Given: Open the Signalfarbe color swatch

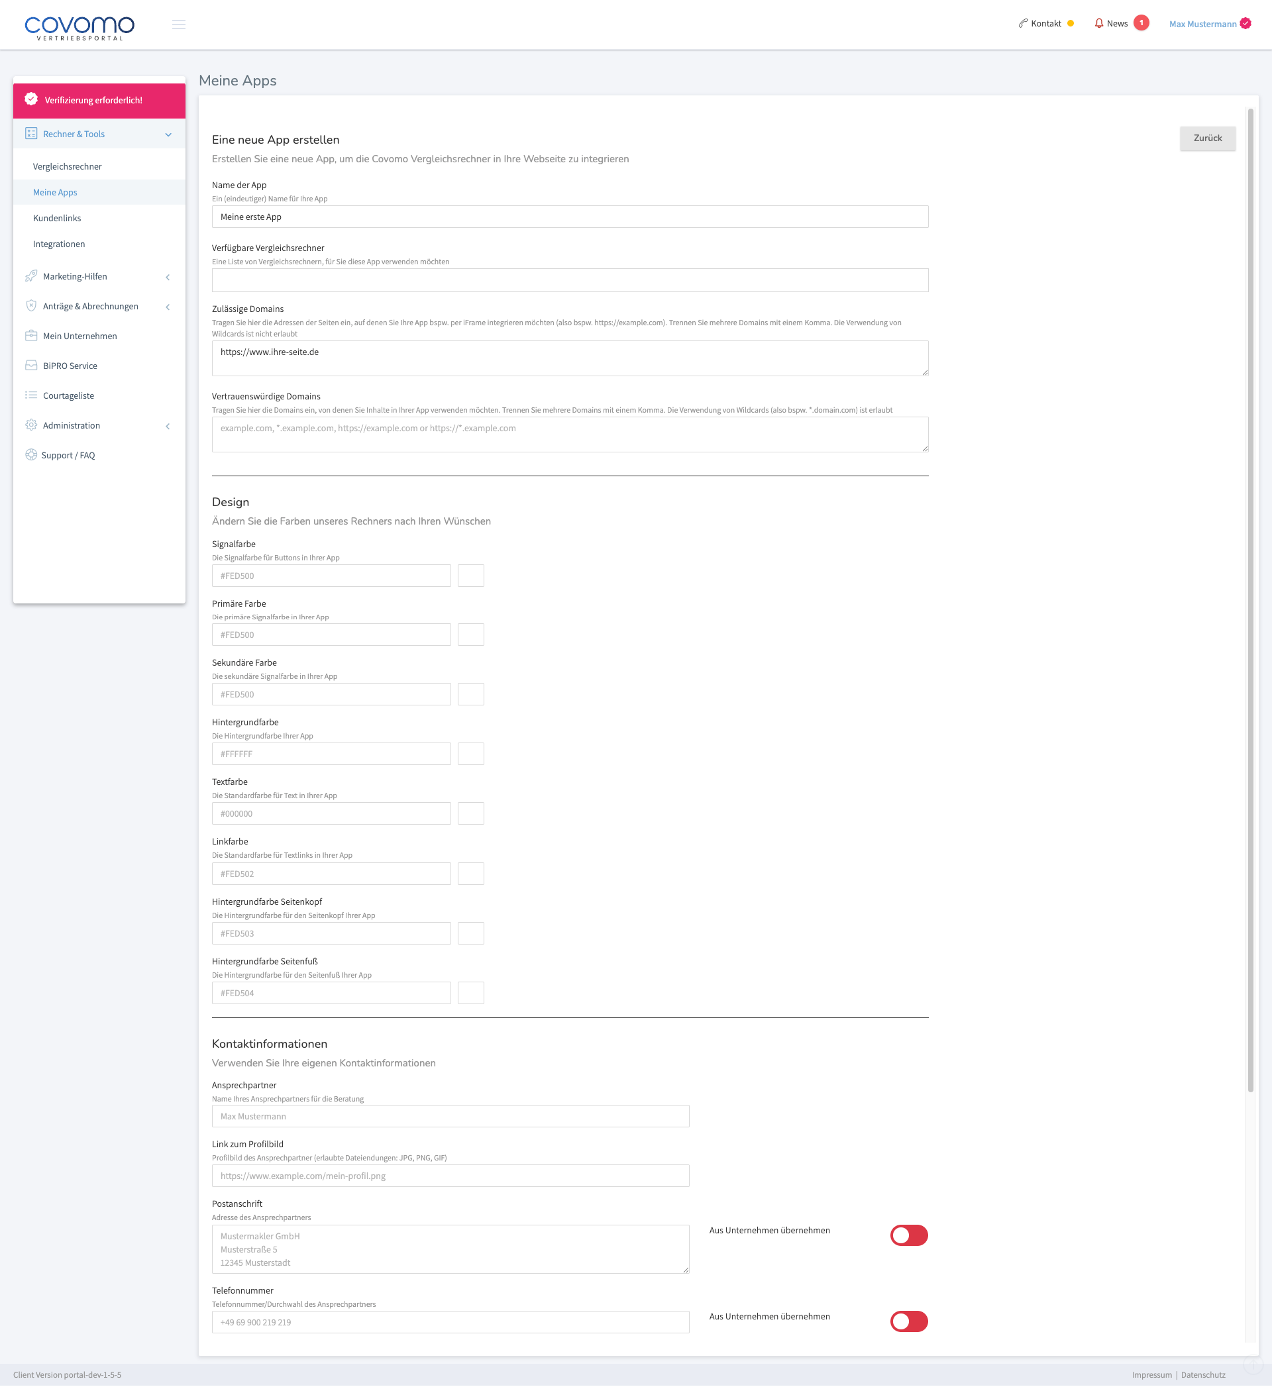Looking at the screenshot, I should pos(471,575).
